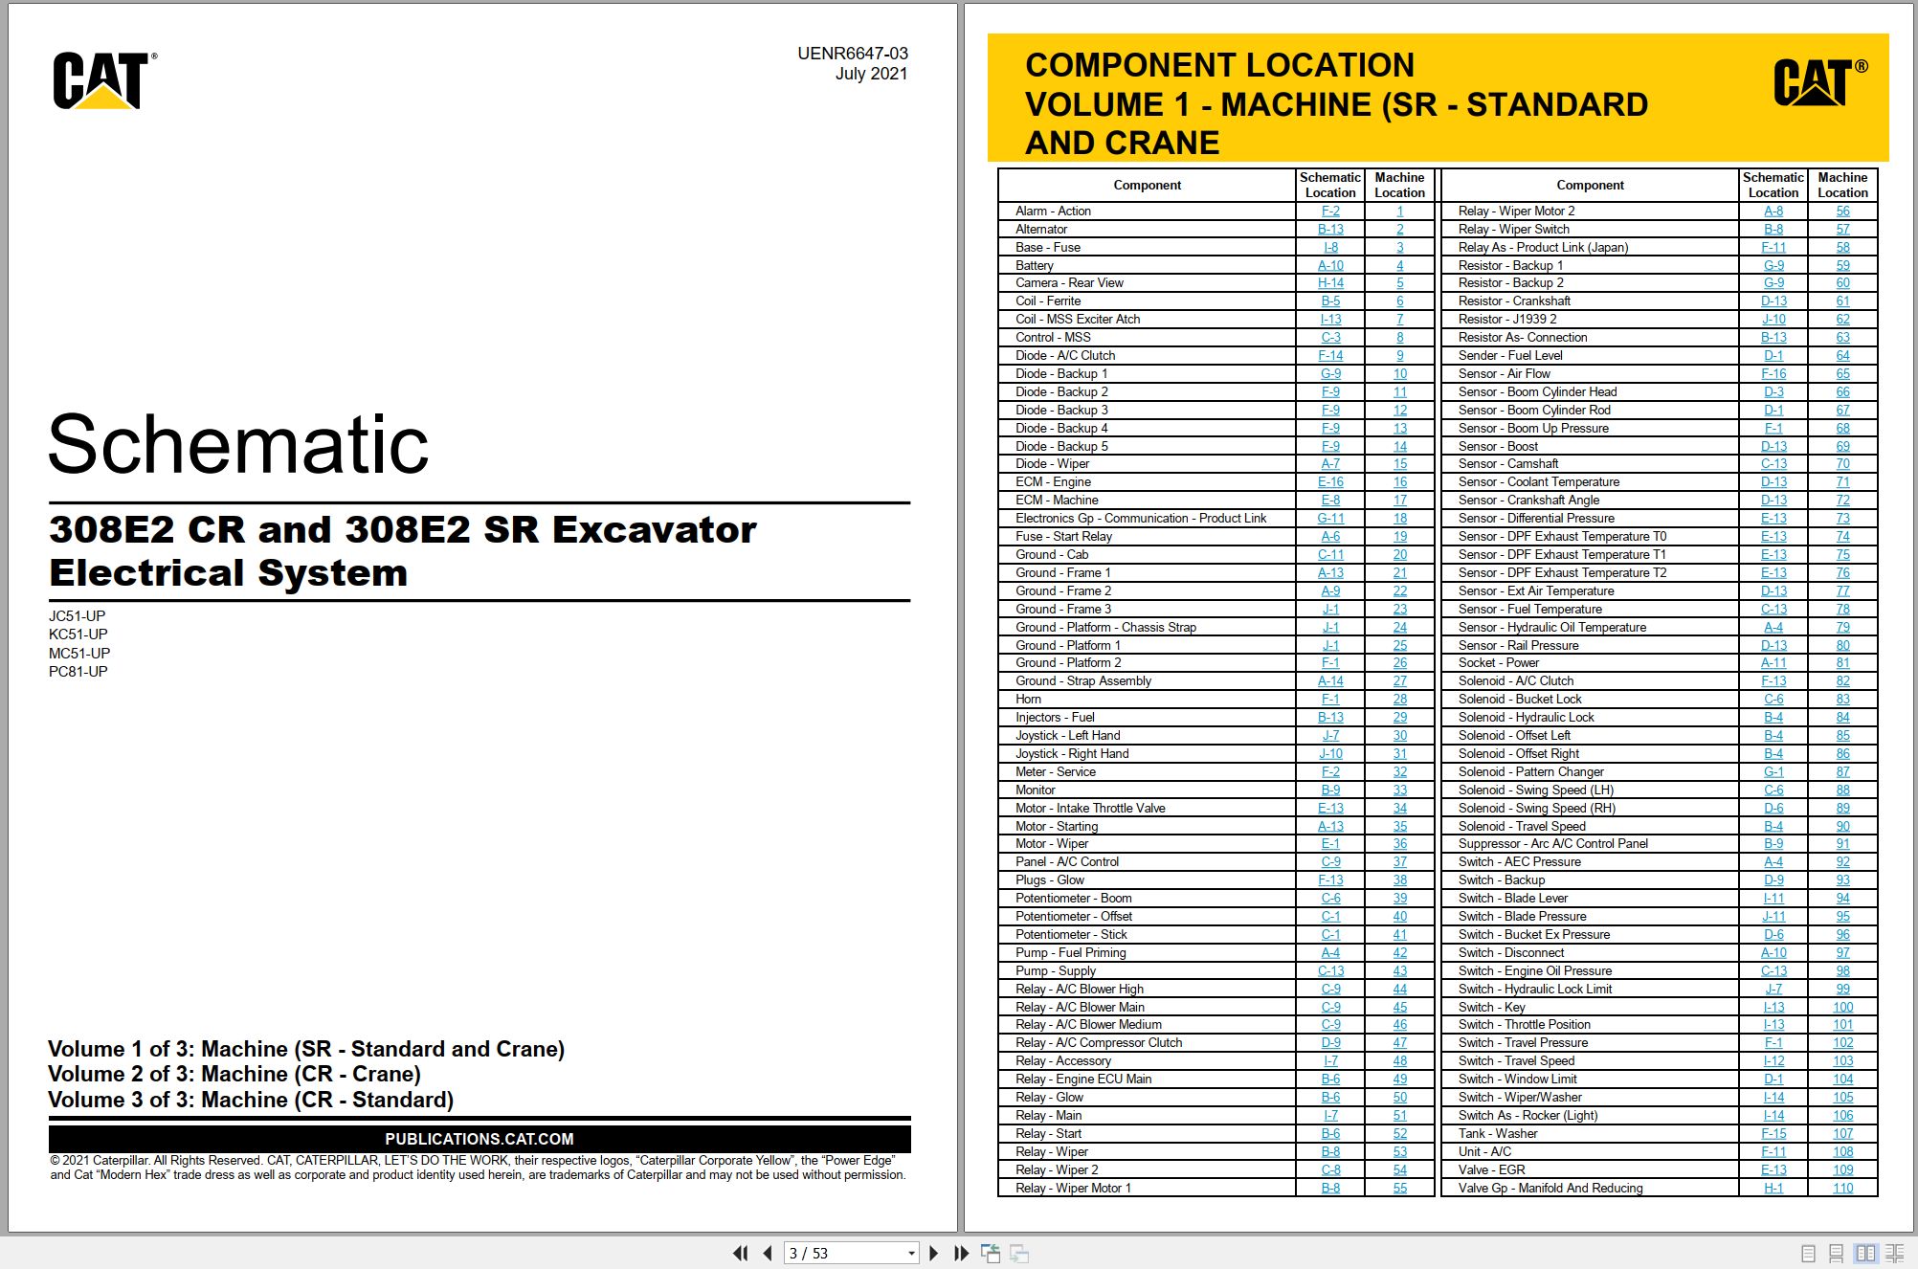Open schematic location G-1 for Solenoid - Pattern Changer

[x=1773, y=771]
